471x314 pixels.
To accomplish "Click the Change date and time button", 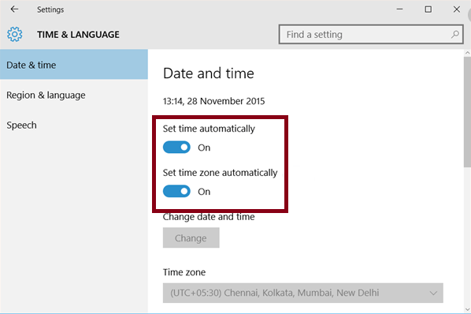I will [191, 237].
